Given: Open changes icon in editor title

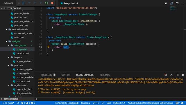Looking at the screenshot, I should [x=171, y=3].
